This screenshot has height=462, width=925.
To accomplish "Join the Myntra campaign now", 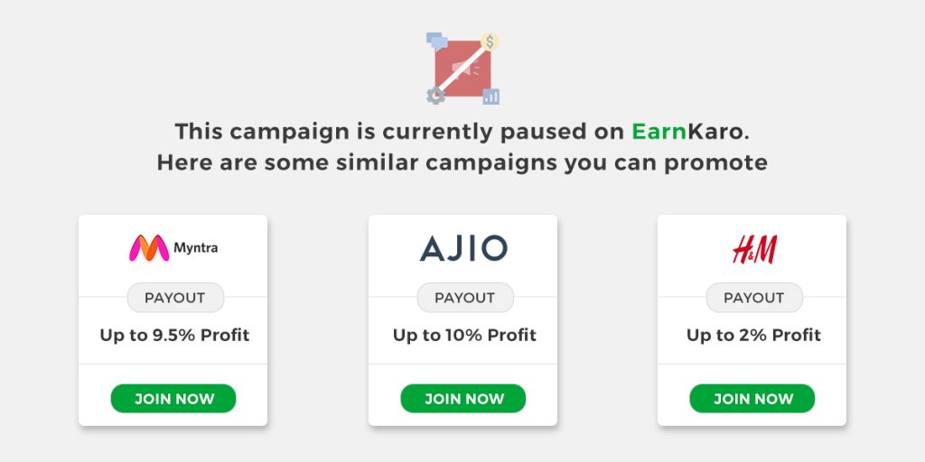I will coord(173,399).
